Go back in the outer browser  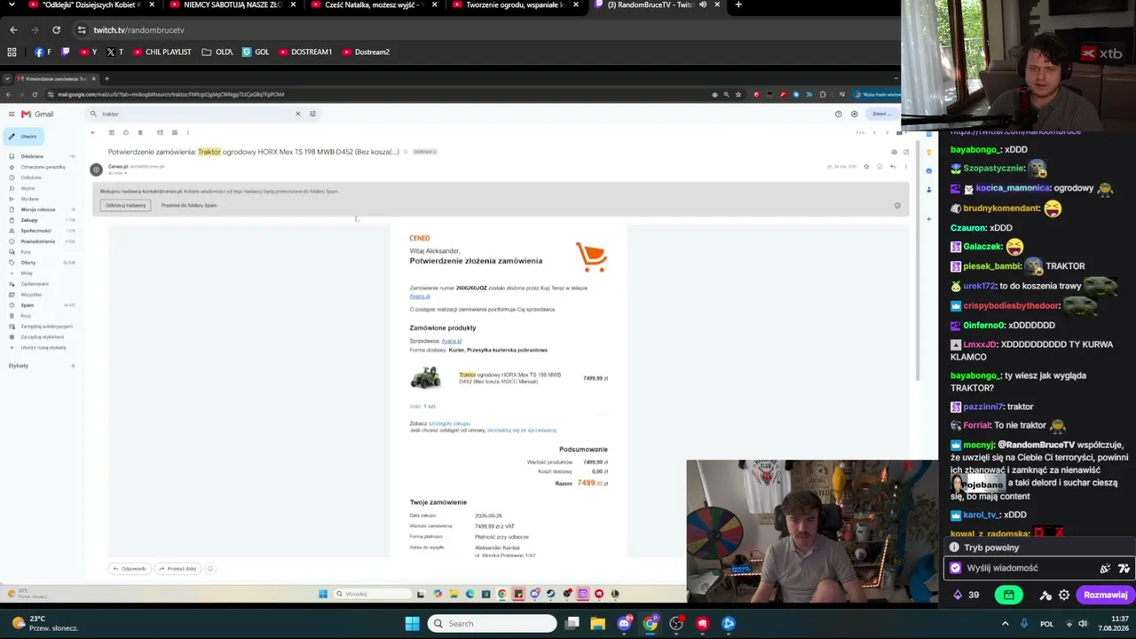13,30
